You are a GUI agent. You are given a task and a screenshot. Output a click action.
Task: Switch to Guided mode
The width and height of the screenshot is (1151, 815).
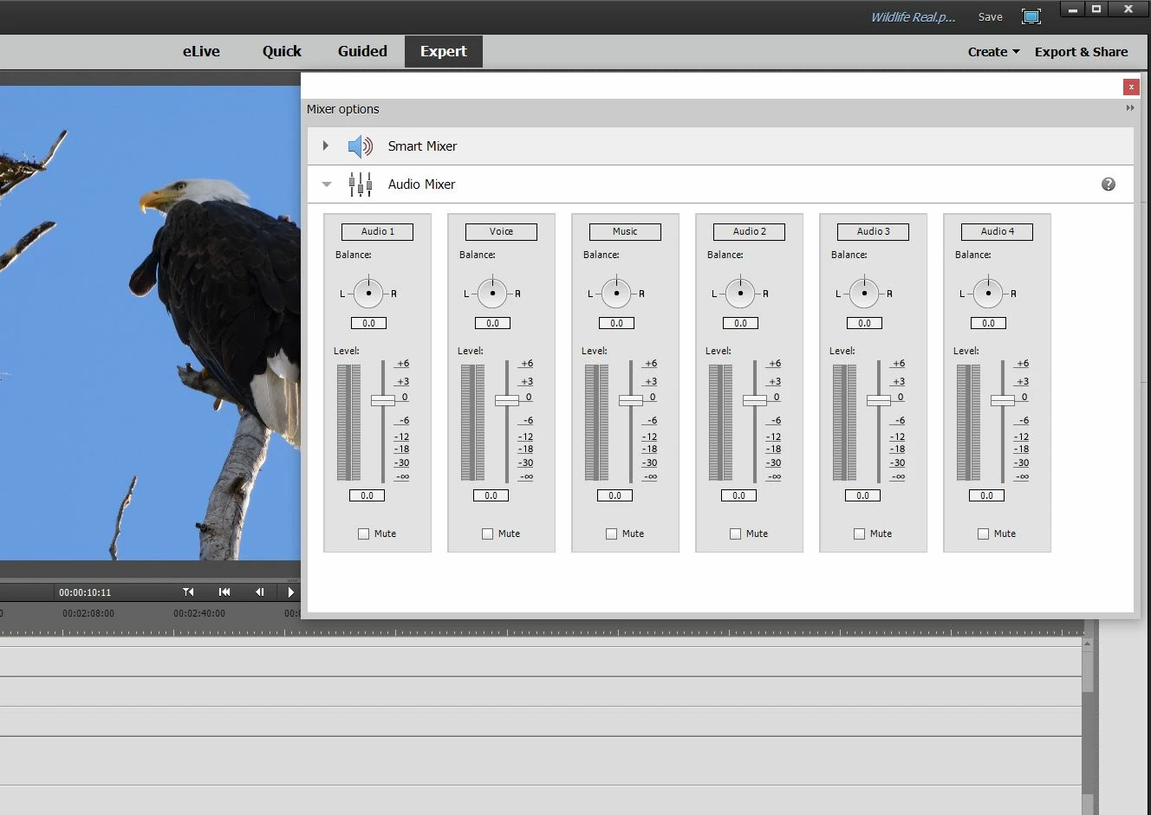[x=362, y=51]
